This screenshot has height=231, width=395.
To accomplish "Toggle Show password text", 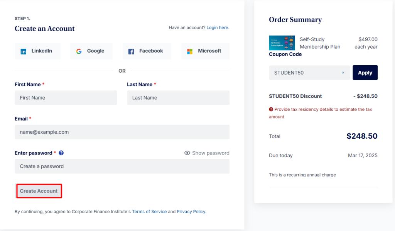I will (211, 153).
